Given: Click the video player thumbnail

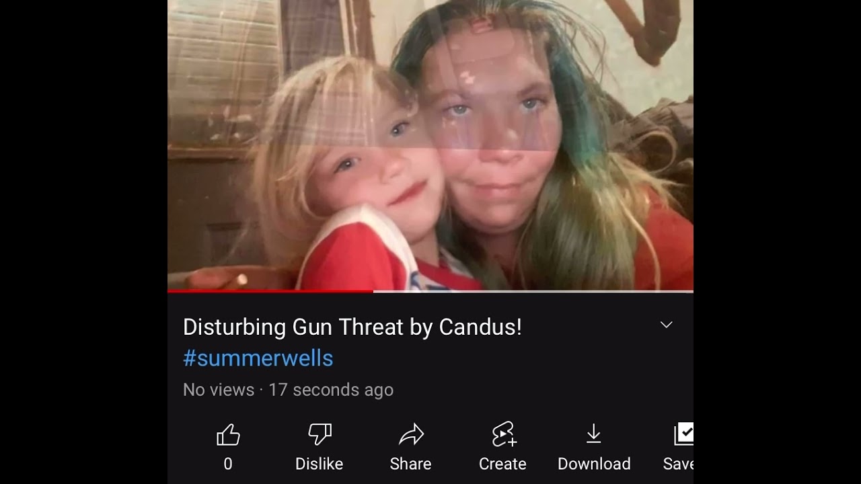Looking at the screenshot, I should click(430, 145).
